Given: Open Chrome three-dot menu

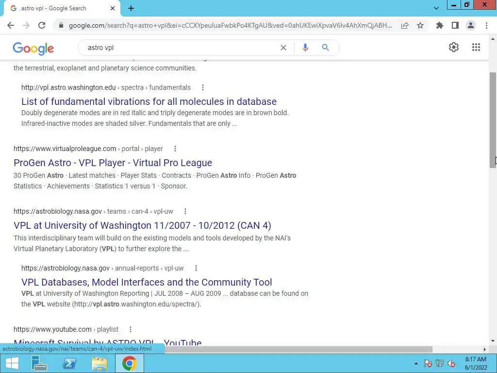Looking at the screenshot, I should tap(486, 25).
